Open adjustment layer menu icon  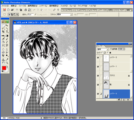(x=119, y=100)
